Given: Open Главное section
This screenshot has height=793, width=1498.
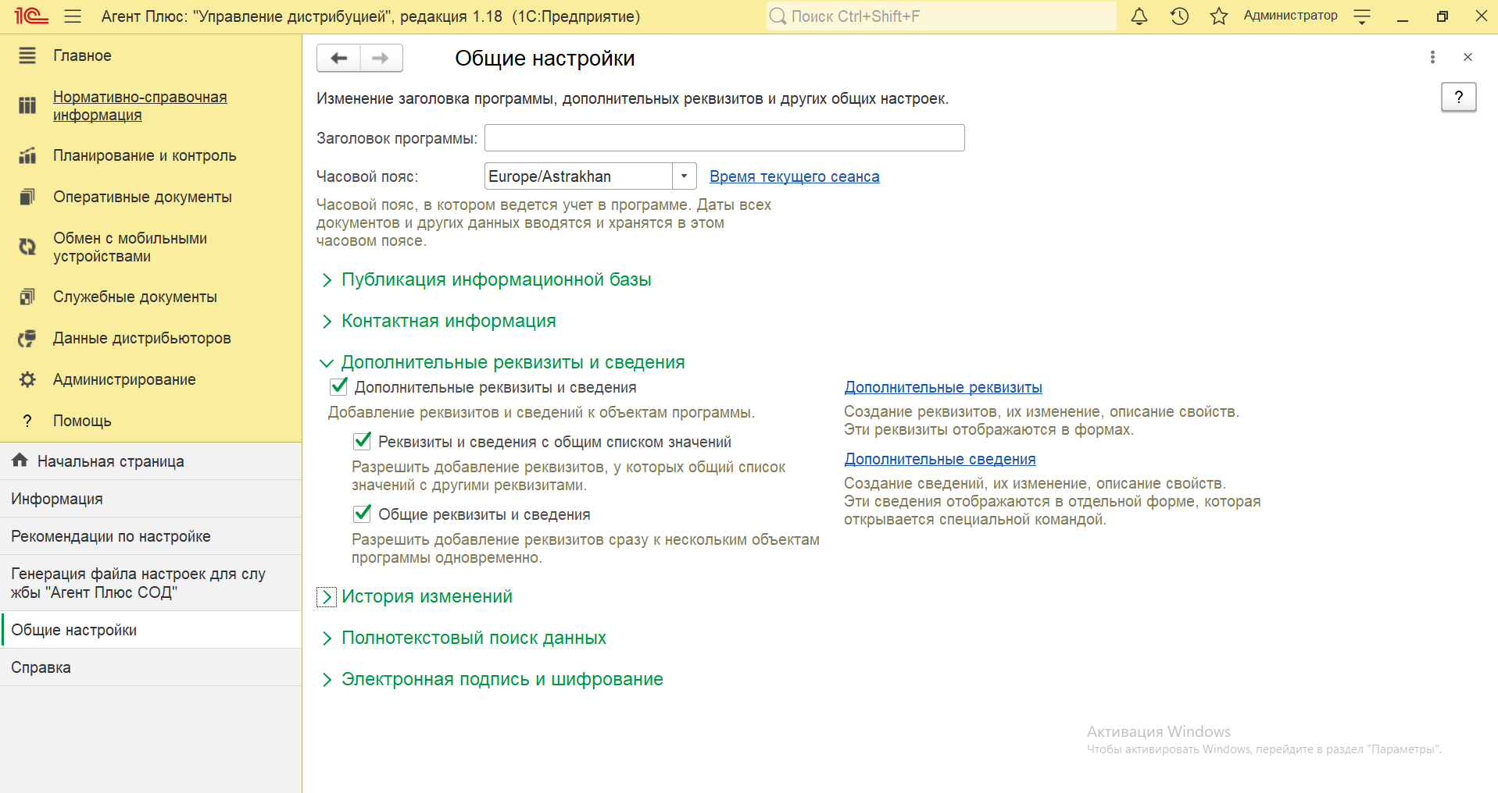Looking at the screenshot, I should (82, 55).
